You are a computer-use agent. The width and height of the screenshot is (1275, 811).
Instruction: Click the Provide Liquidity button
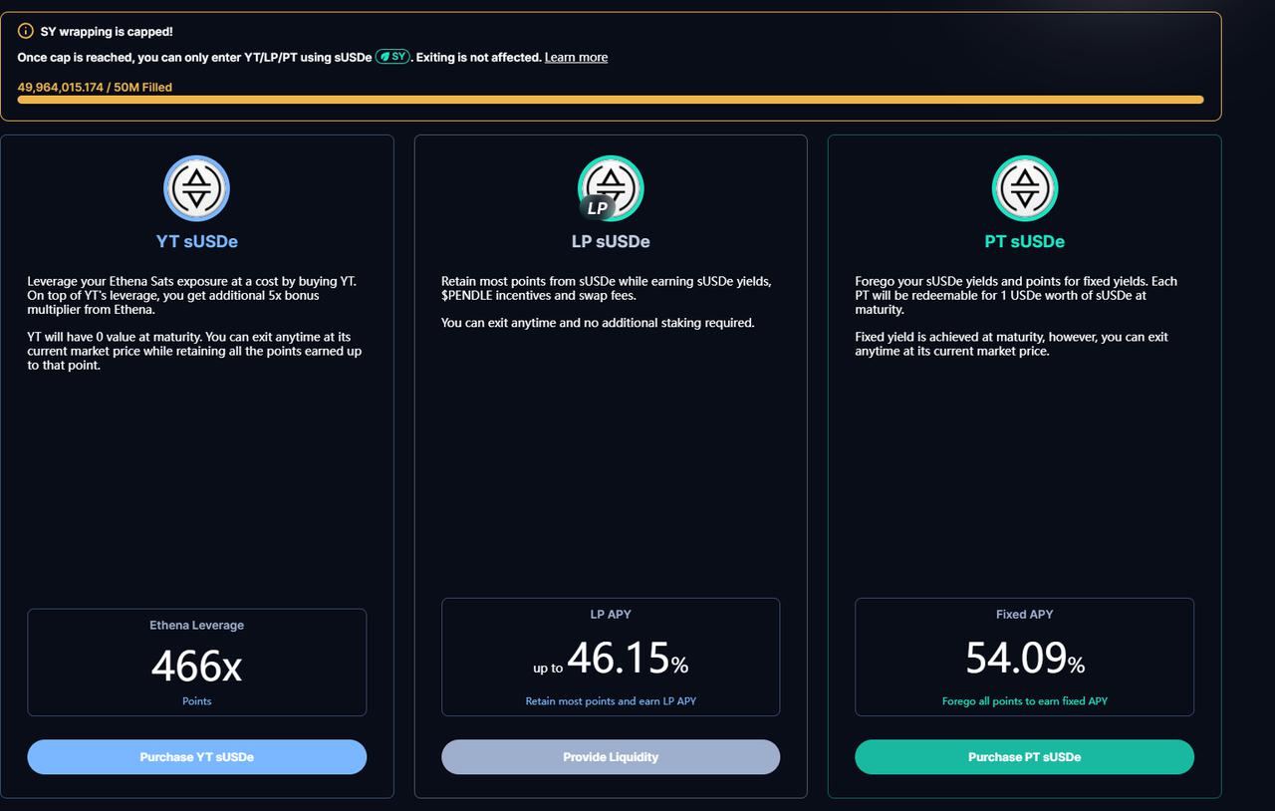(x=611, y=757)
